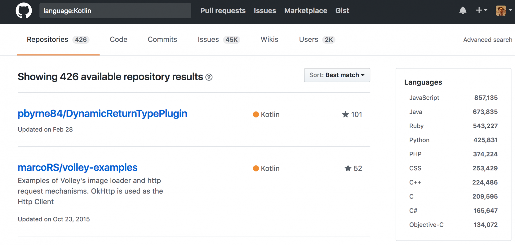515x245 pixels.
Task: Open marcoRS/volley-examples repository
Action: point(78,168)
